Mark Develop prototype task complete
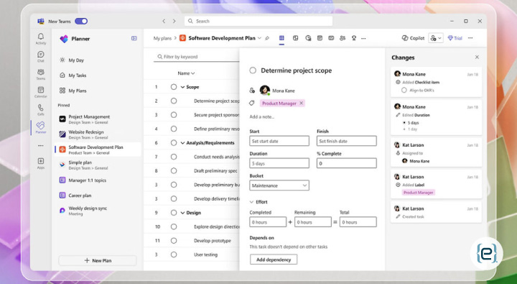 click(174, 241)
